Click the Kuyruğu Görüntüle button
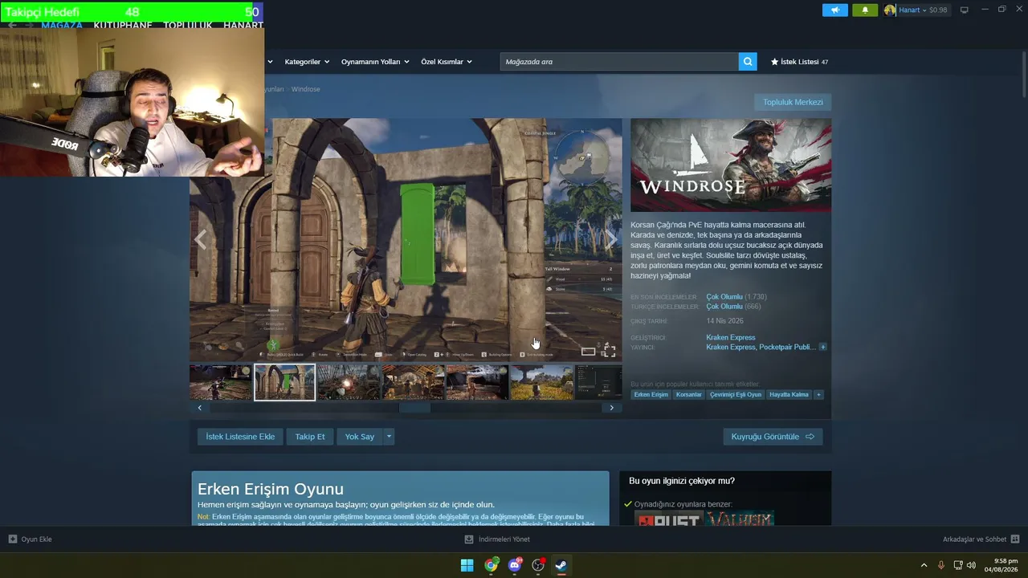Screen dimensions: 1028x578 (773, 437)
